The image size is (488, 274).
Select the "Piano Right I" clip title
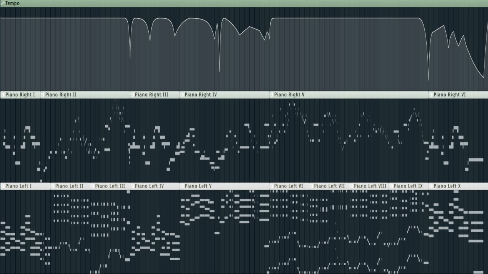point(20,95)
